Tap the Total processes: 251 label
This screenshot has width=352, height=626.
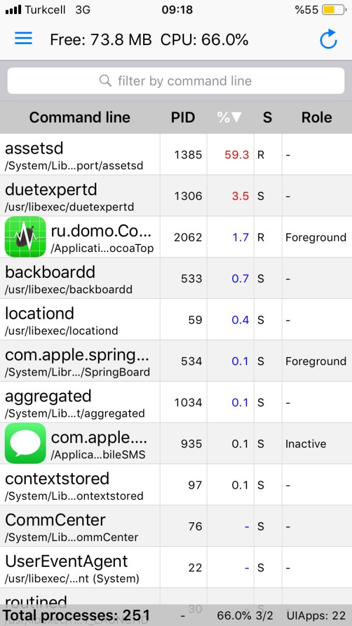pyautogui.click(x=76, y=616)
